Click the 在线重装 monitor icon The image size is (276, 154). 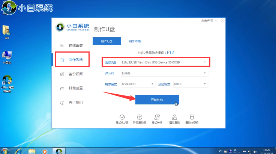pos(62,46)
